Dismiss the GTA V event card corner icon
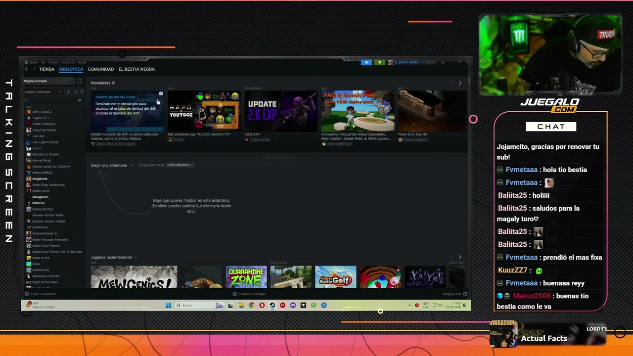Viewport: 633px width, 356px height. click(x=161, y=93)
